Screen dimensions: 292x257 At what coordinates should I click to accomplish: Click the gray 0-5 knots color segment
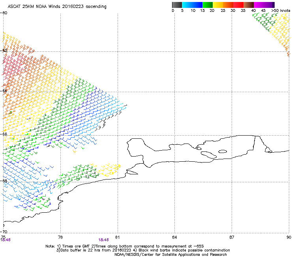[x=177, y=5]
